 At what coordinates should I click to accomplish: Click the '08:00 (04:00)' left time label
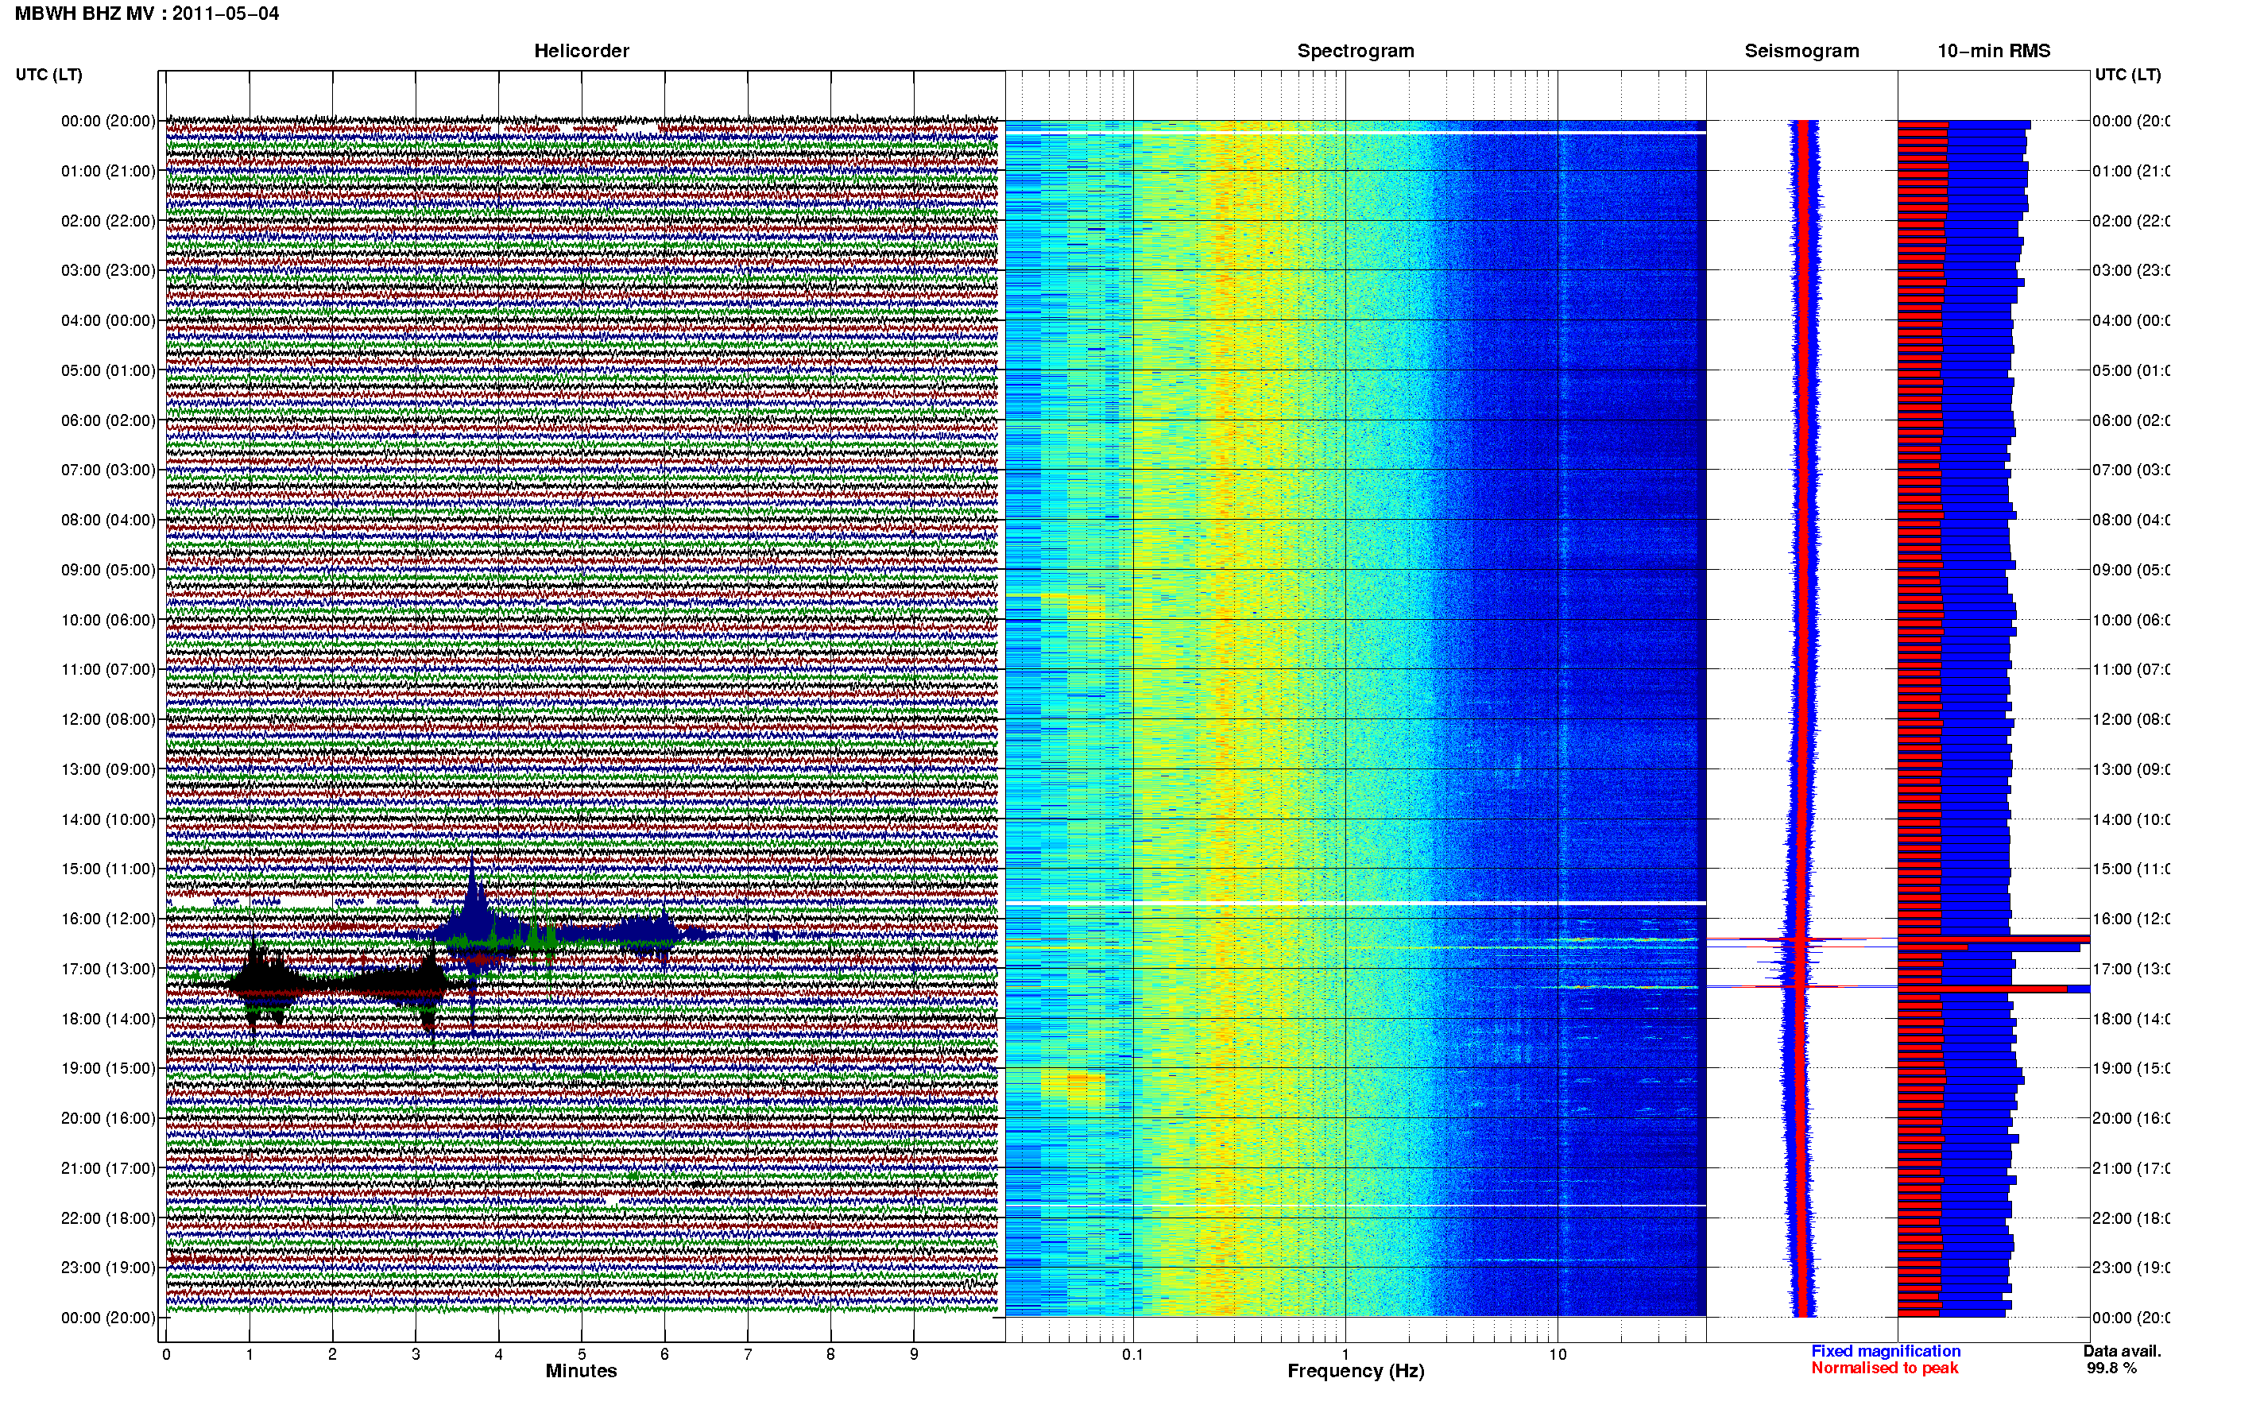(108, 521)
